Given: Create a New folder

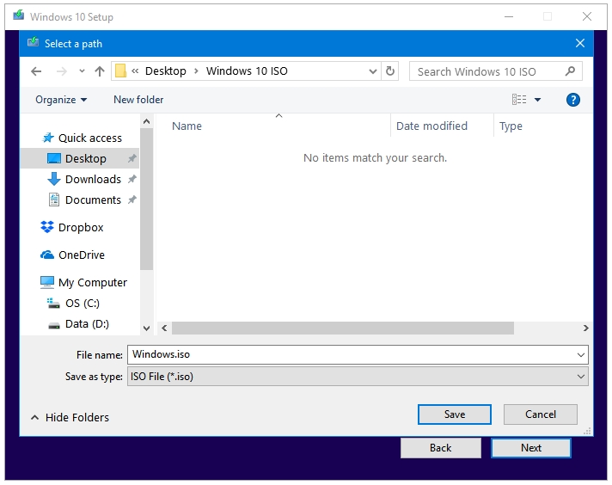Looking at the screenshot, I should (138, 100).
